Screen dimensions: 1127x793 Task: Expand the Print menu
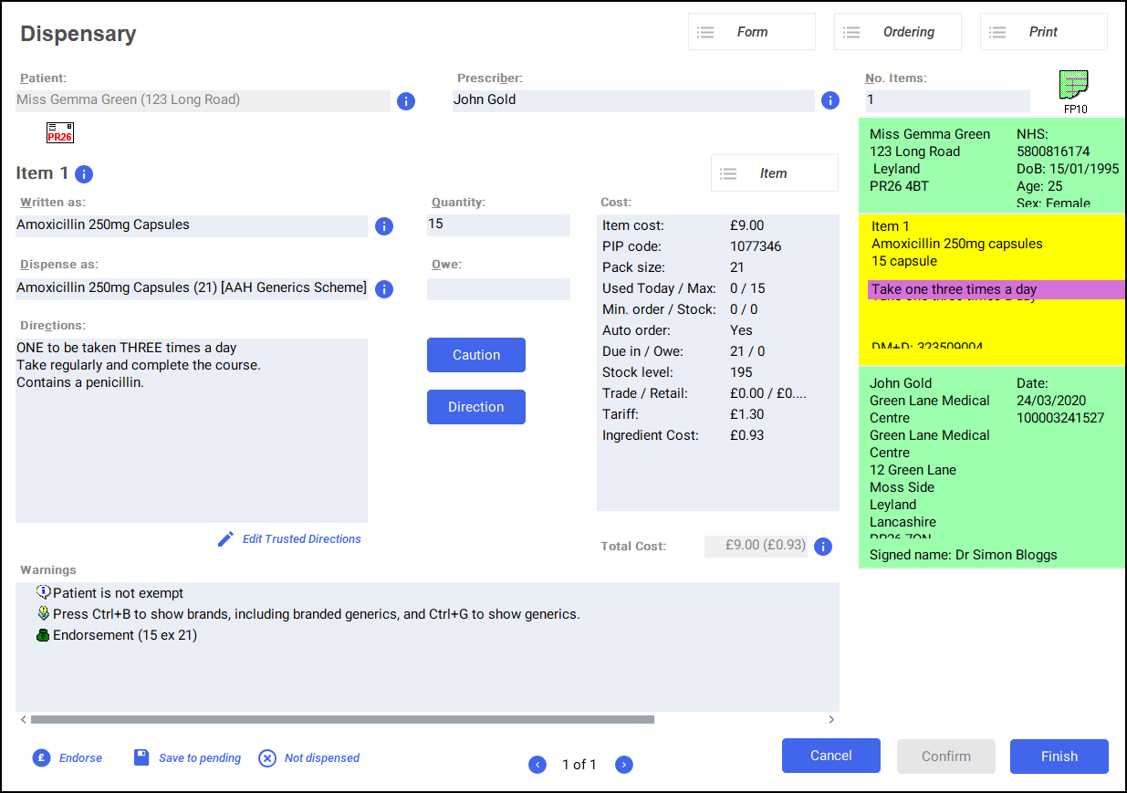(x=1043, y=32)
